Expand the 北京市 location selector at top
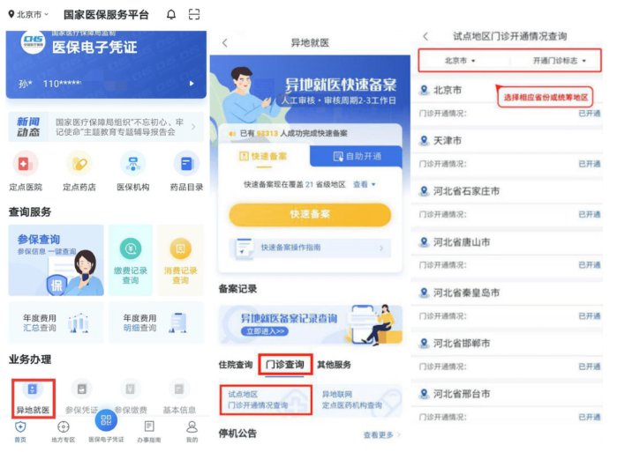This screenshot has width=640, height=452. click(x=28, y=15)
